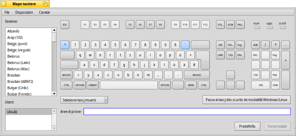Select the plain Brasilian keymap
296x136 pixels.
pos(29,75)
